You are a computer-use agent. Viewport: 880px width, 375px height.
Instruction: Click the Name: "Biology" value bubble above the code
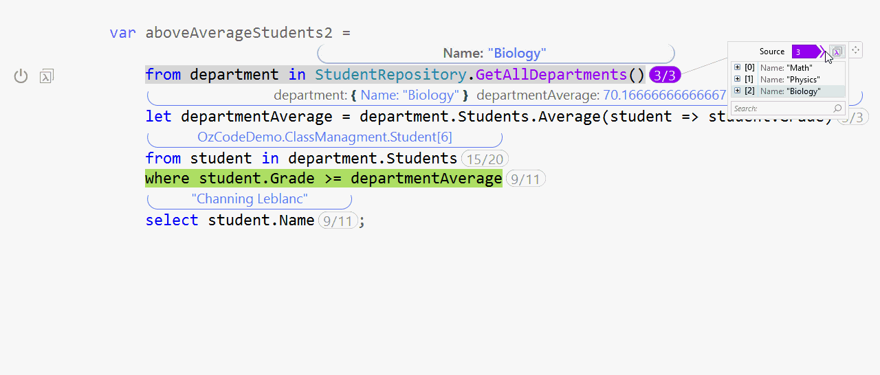tap(495, 54)
